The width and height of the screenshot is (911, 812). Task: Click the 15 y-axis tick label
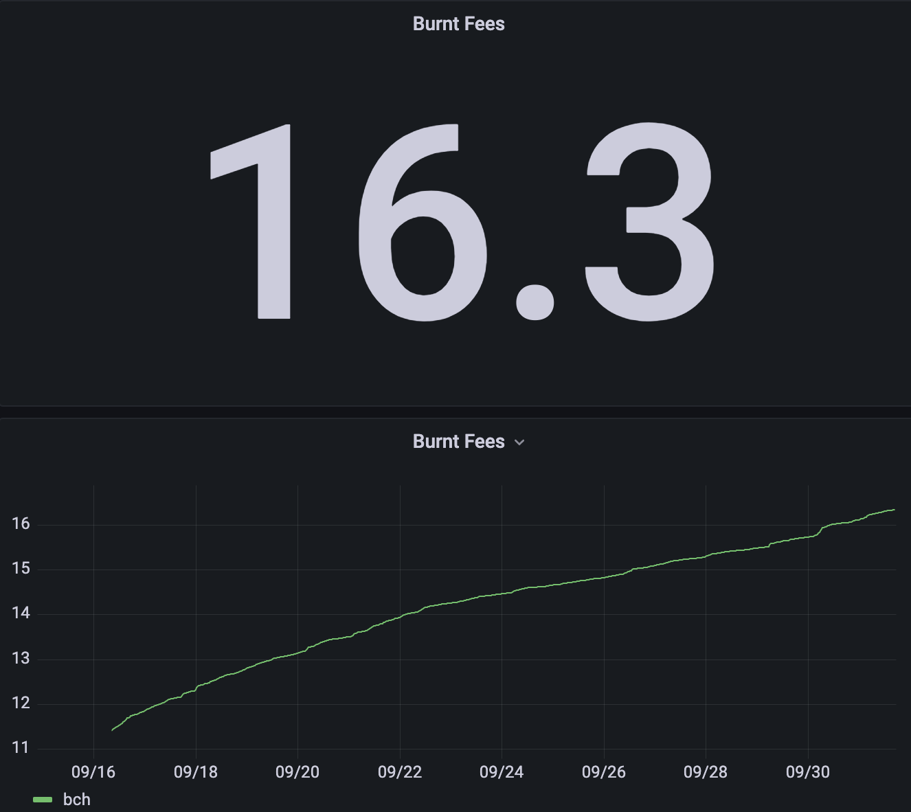[x=21, y=569]
